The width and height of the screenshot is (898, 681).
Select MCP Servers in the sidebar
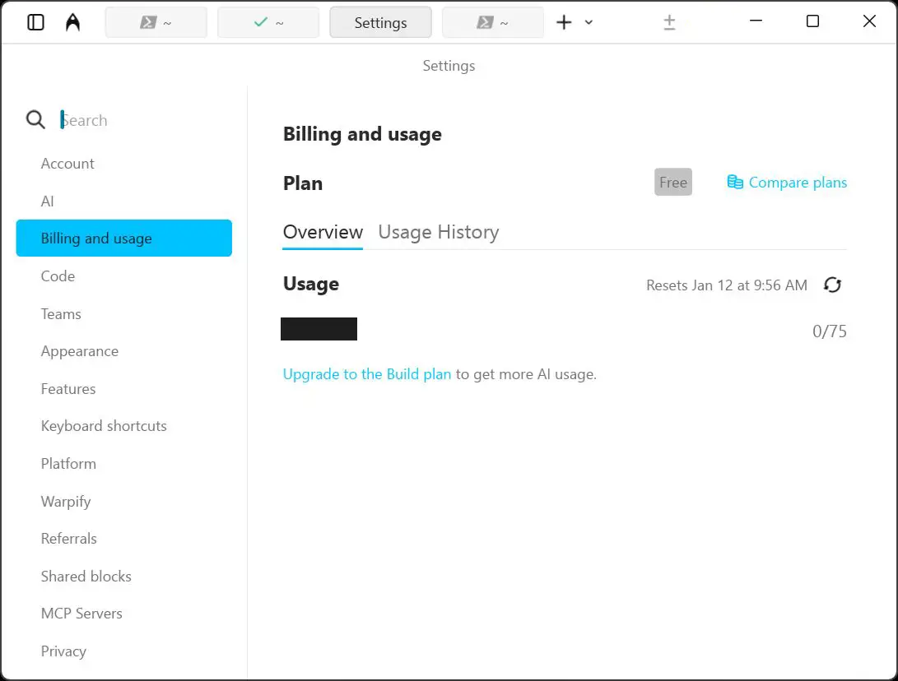tap(81, 614)
